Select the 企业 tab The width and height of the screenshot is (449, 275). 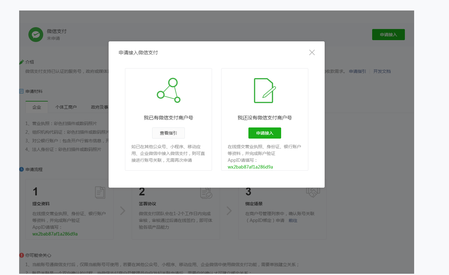pyautogui.click(x=37, y=107)
